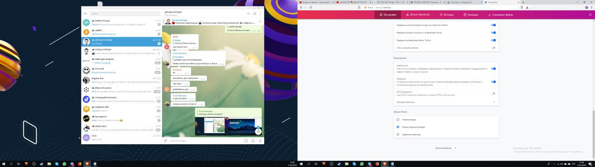Expand the Дополнительные settings section
This screenshot has height=167, width=595.
pyautogui.click(x=446, y=148)
